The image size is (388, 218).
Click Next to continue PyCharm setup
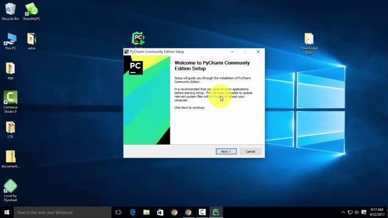[226, 151]
